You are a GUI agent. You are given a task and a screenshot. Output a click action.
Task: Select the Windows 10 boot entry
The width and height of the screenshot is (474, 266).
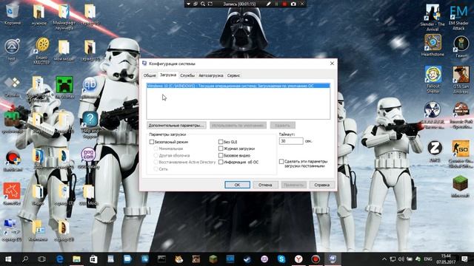pos(238,86)
